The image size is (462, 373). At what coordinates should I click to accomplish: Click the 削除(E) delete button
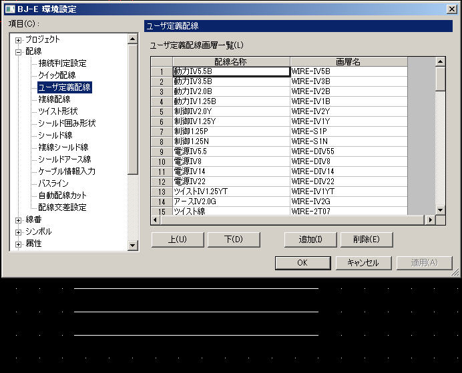367,240
